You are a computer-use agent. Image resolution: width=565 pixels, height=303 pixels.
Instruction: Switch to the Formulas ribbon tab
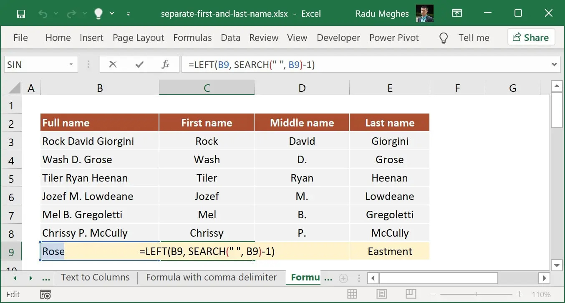(192, 38)
